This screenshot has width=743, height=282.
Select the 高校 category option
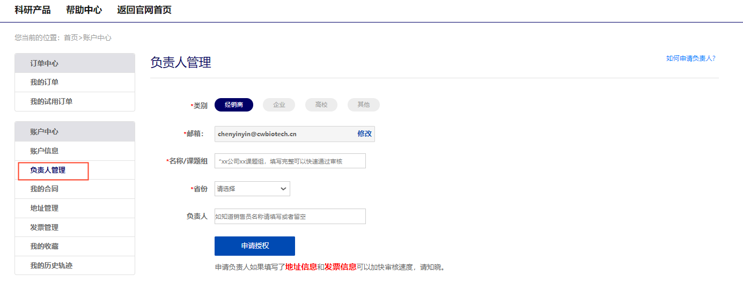(321, 105)
